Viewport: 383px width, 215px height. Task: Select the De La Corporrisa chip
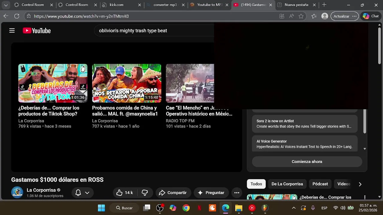coord(287,184)
